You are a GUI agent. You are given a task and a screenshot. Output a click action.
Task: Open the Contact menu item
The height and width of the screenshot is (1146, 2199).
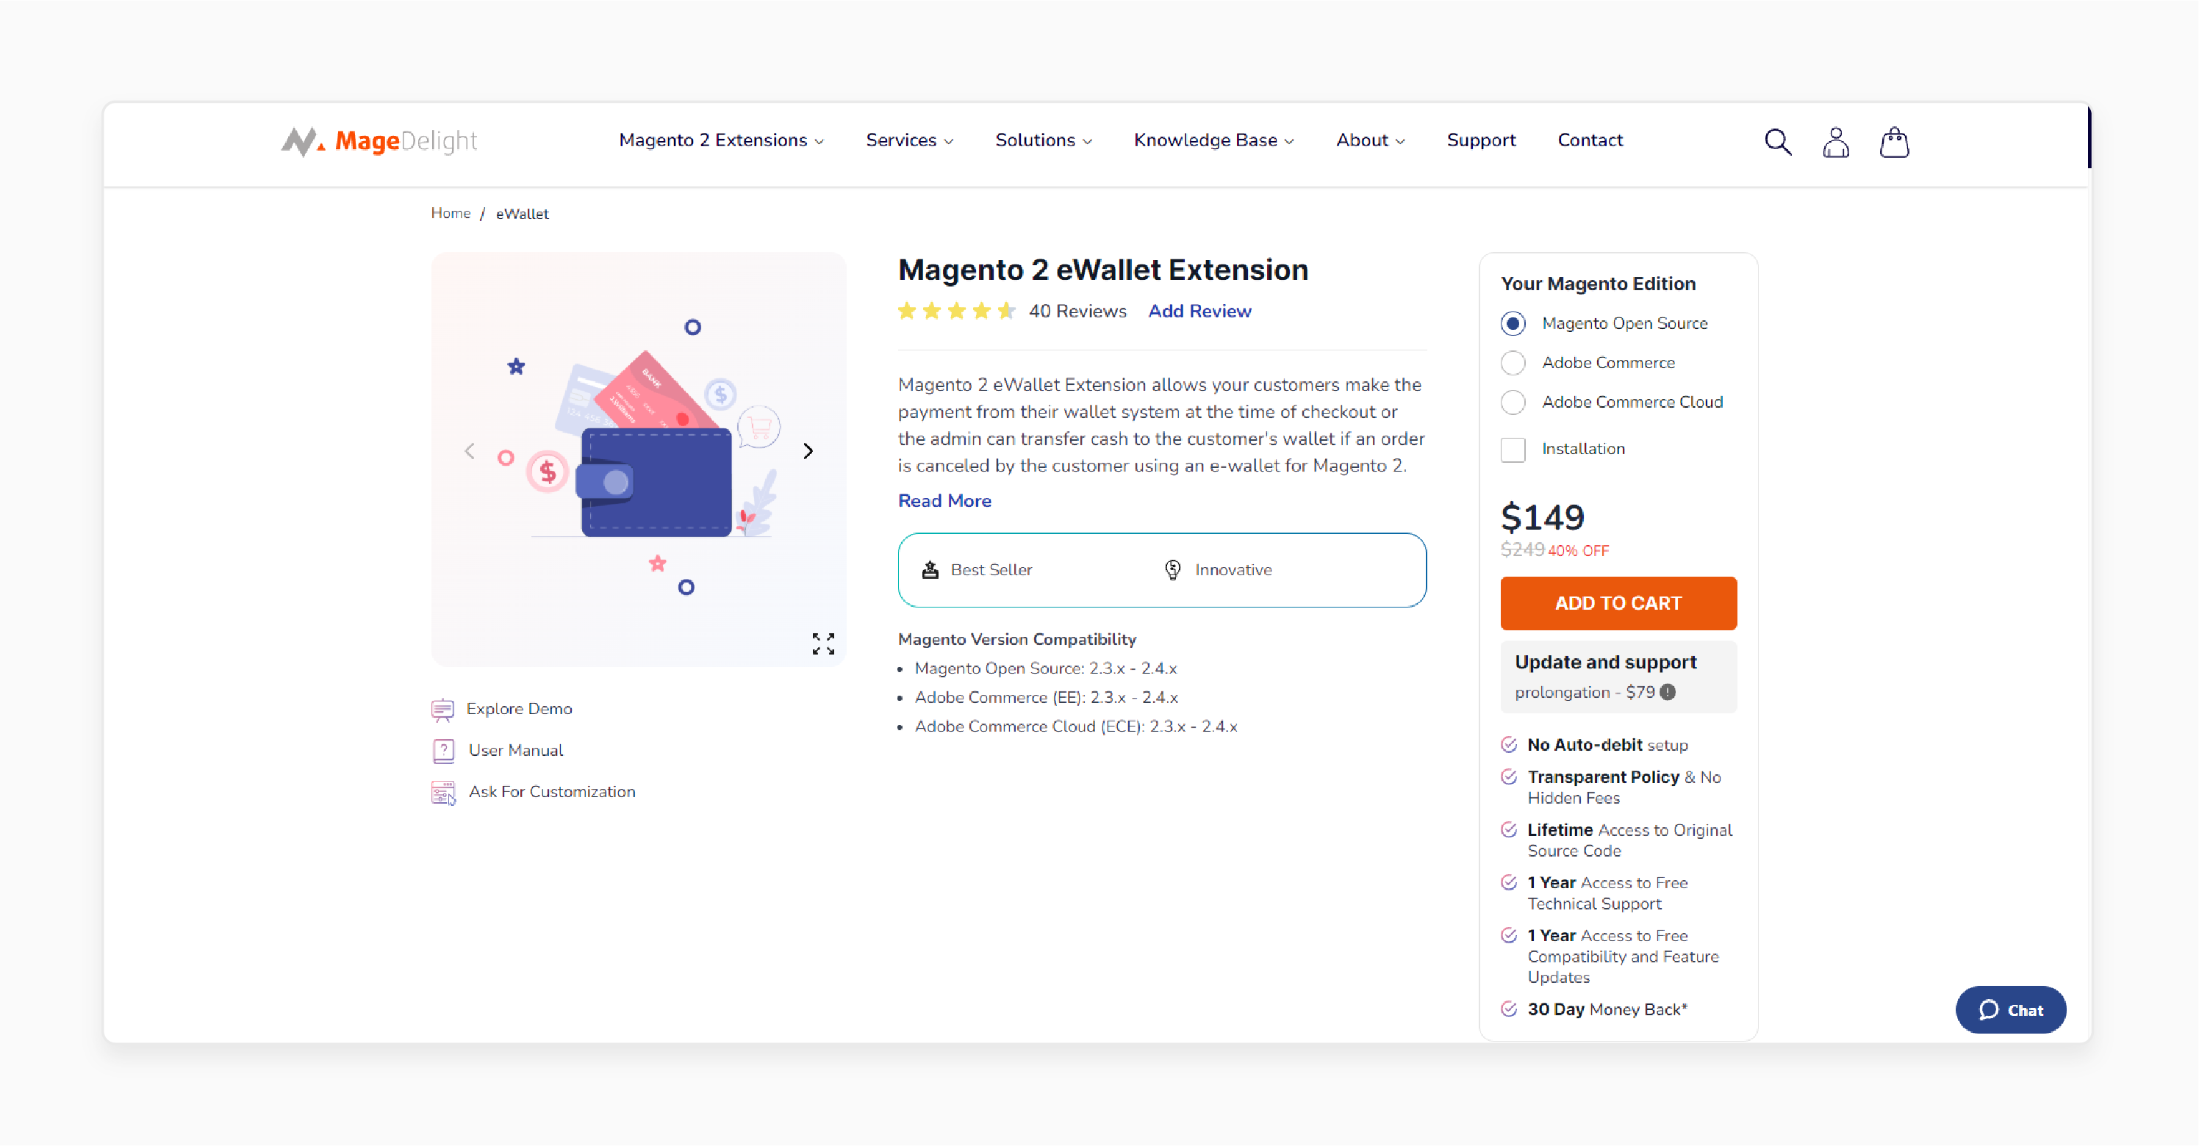[x=1590, y=141]
